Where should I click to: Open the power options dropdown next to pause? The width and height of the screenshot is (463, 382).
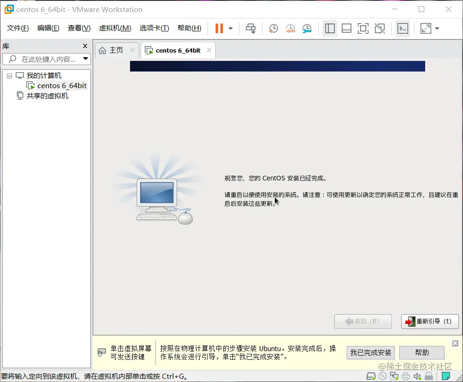click(231, 29)
